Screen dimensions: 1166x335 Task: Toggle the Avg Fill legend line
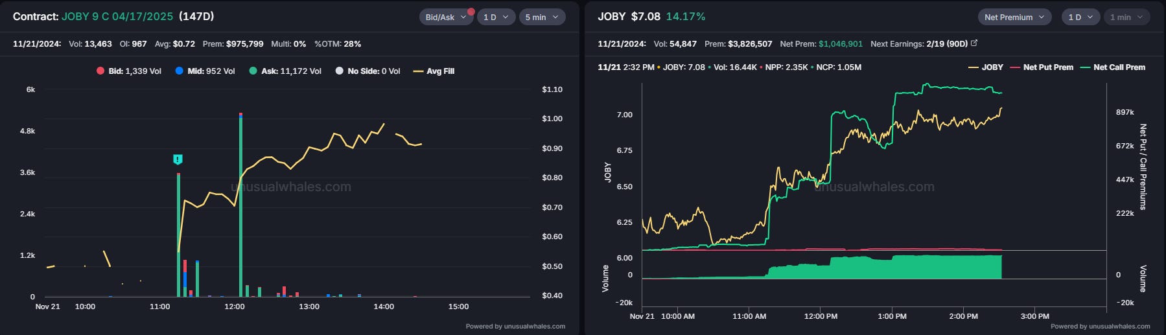tap(434, 71)
